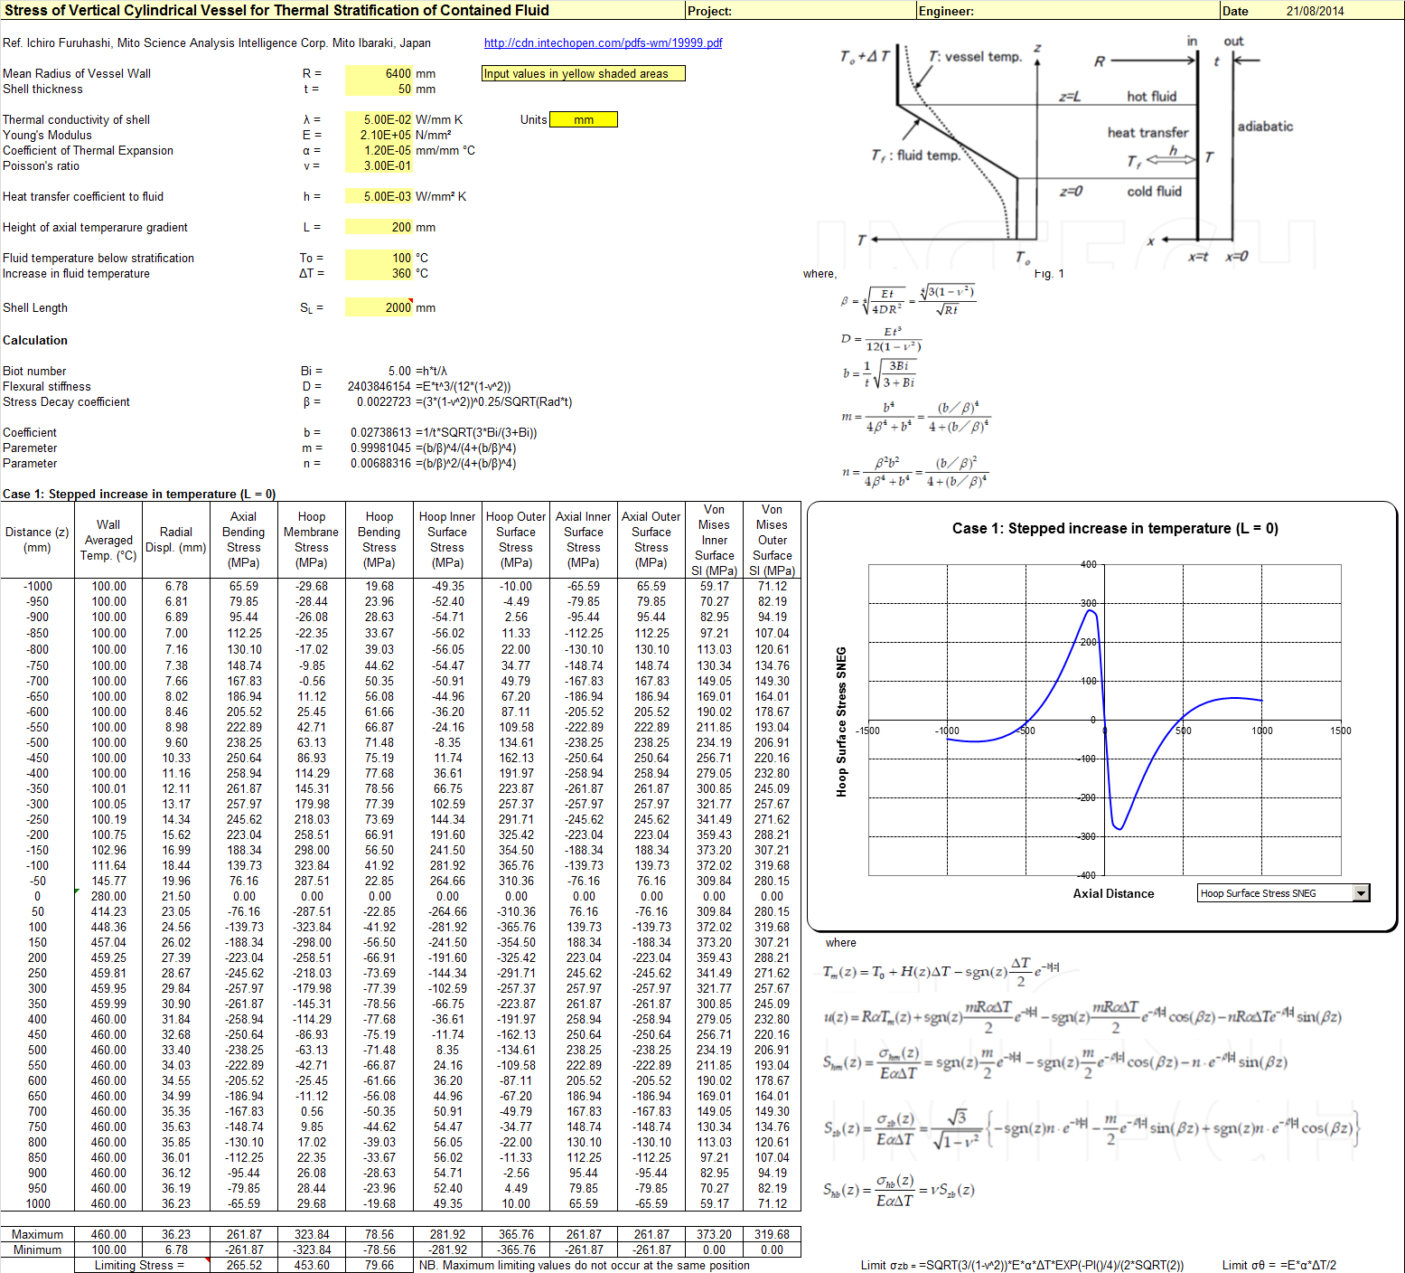Select the 'Axial Distance' chart axis label
This screenshot has width=1405, height=1273.
pos(1113,893)
